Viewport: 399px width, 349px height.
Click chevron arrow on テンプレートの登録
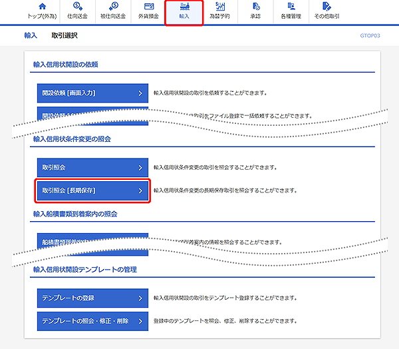click(x=140, y=298)
